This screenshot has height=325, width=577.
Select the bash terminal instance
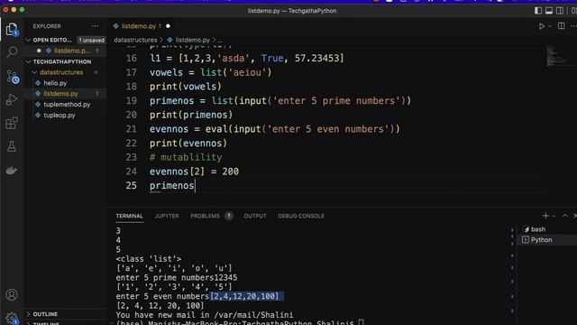click(x=547, y=229)
